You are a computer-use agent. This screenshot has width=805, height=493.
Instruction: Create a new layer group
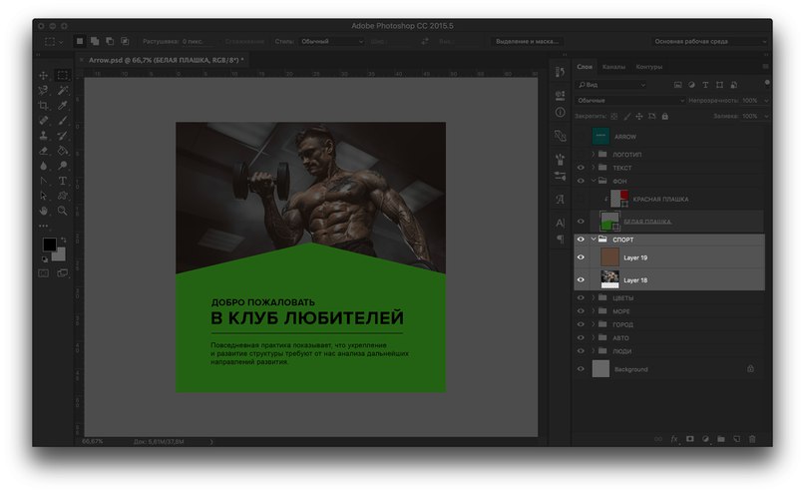(721, 439)
